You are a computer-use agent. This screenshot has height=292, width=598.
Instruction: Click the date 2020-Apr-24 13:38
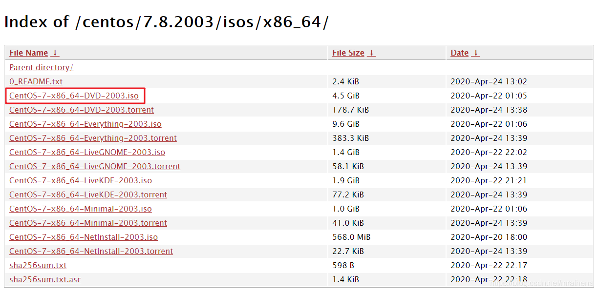click(x=489, y=110)
